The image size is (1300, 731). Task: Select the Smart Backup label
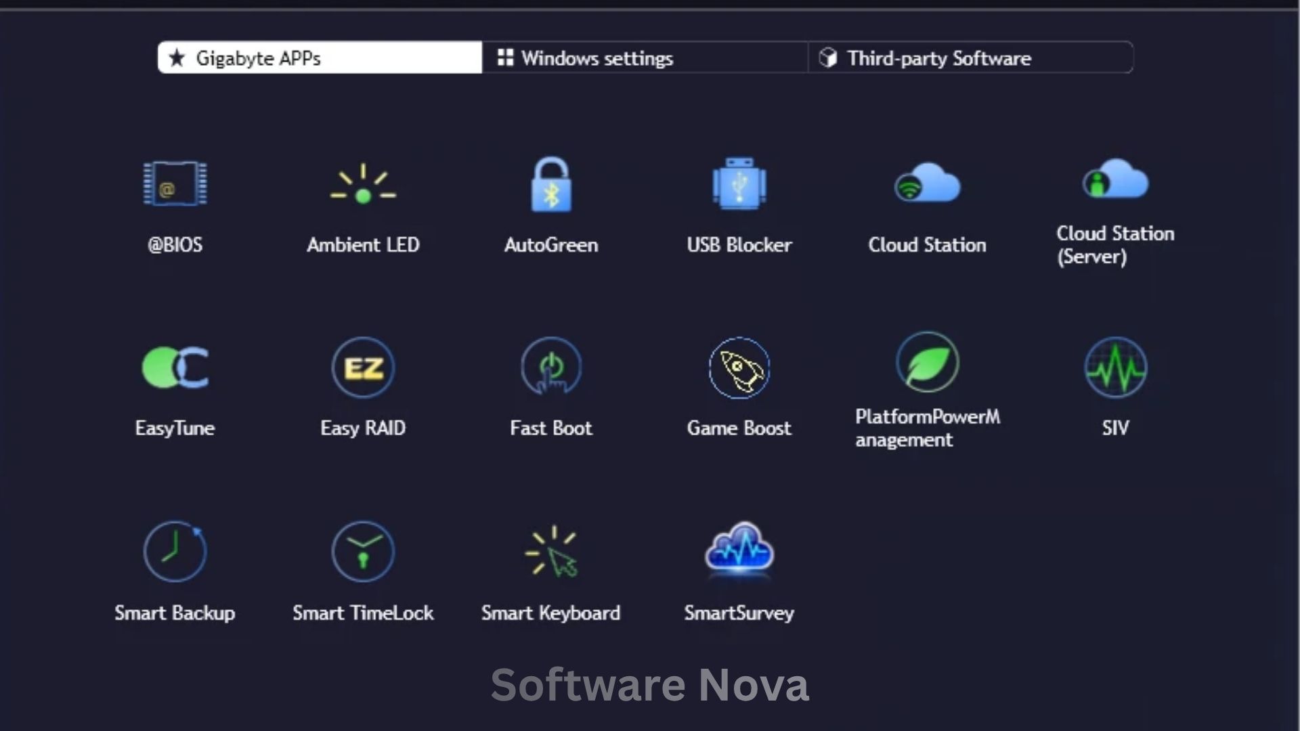pos(175,613)
